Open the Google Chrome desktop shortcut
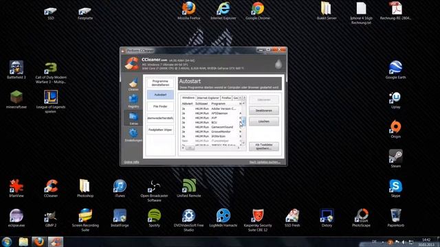 point(258,11)
